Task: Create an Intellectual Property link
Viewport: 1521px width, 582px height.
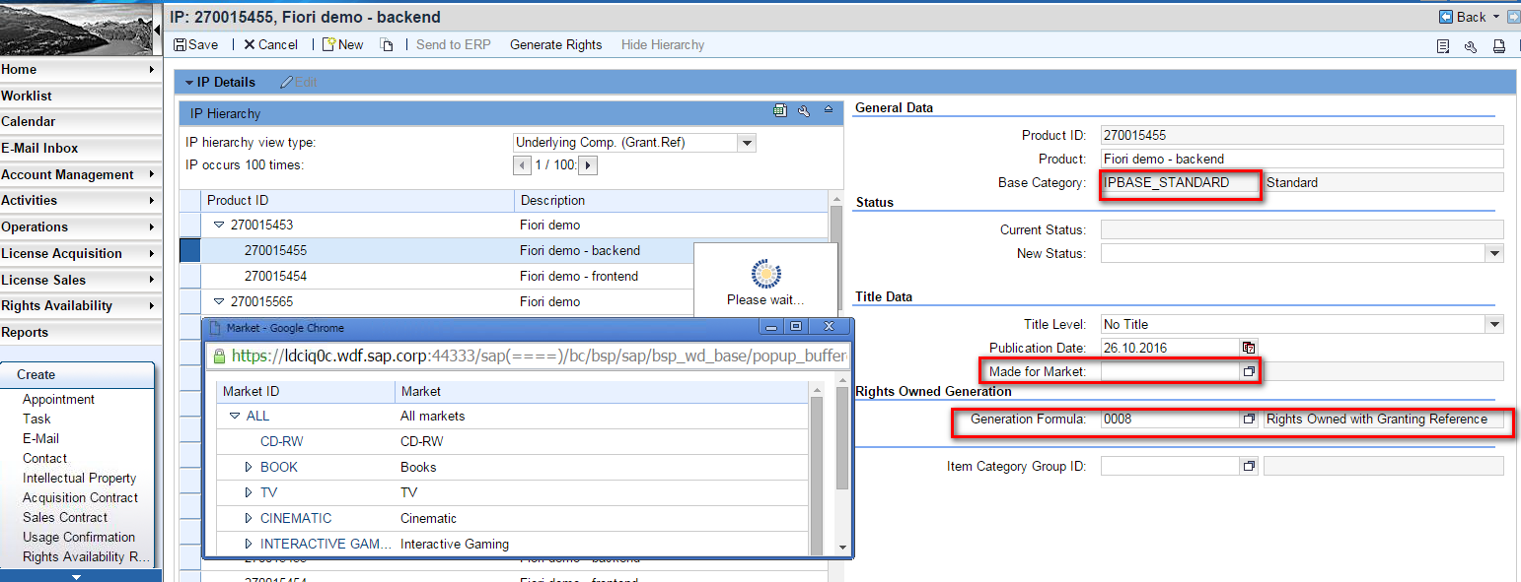Action: pyautogui.click(x=79, y=478)
